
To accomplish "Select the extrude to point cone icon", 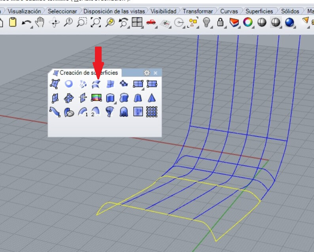I will pyautogui.click(x=152, y=98).
